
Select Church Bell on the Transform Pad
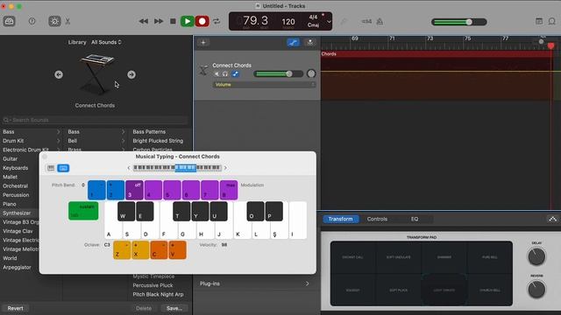click(x=490, y=290)
